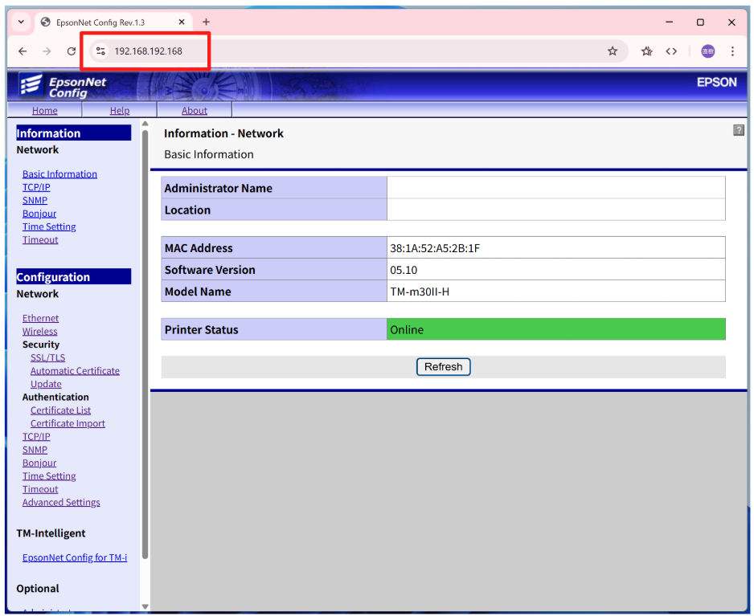Viewport: 754px width, 616px height.
Task: Open Time Setting under Information Network
Action: [x=49, y=226]
